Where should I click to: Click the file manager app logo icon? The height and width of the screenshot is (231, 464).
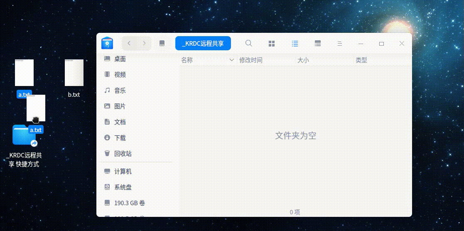click(107, 43)
